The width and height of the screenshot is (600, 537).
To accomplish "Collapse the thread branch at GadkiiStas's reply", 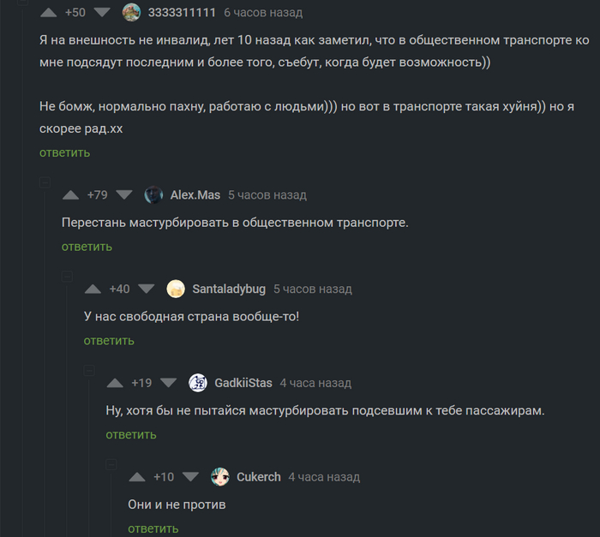I will point(88,370).
